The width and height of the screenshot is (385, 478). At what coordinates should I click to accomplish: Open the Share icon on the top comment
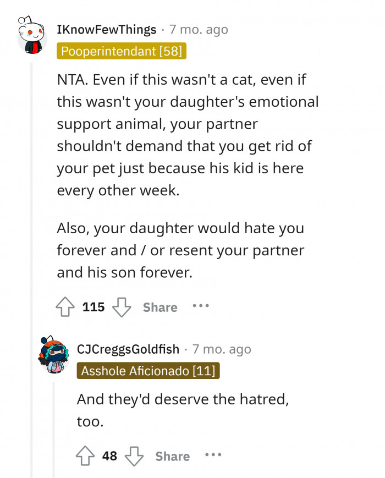point(159,307)
